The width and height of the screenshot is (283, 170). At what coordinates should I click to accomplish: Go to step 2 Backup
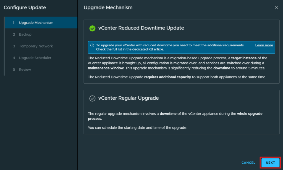tap(41, 34)
